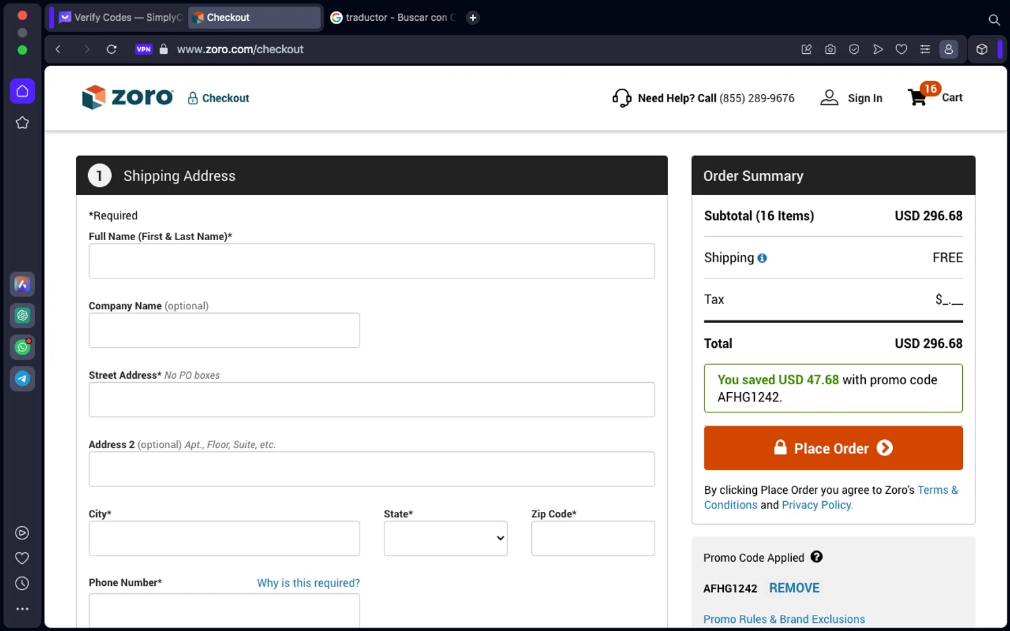The width and height of the screenshot is (1010, 631).
Task: Click the promo code help question icon
Action: click(x=816, y=557)
